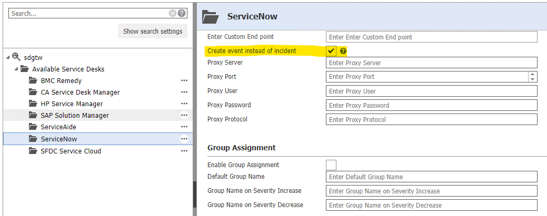This screenshot has height=216, width=547.
Task: Select CA Service Desk Manager in tree
Action: click(x=80, y=92)
